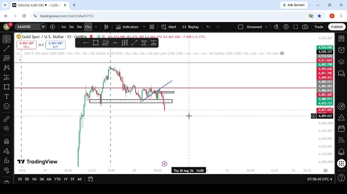
Task: Enter fullscreen mode
Action: [x=296, y=27]
